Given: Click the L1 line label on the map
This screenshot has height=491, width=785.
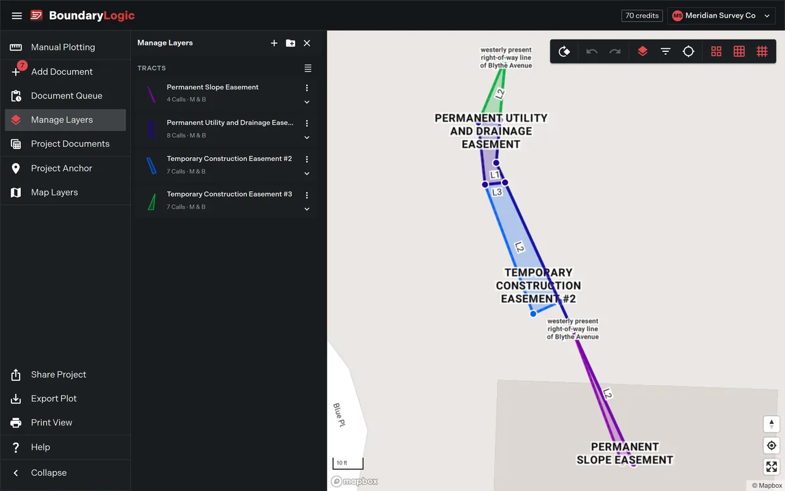Looking at the screenshot, I should pyautogui.click(x=495, y=175).
